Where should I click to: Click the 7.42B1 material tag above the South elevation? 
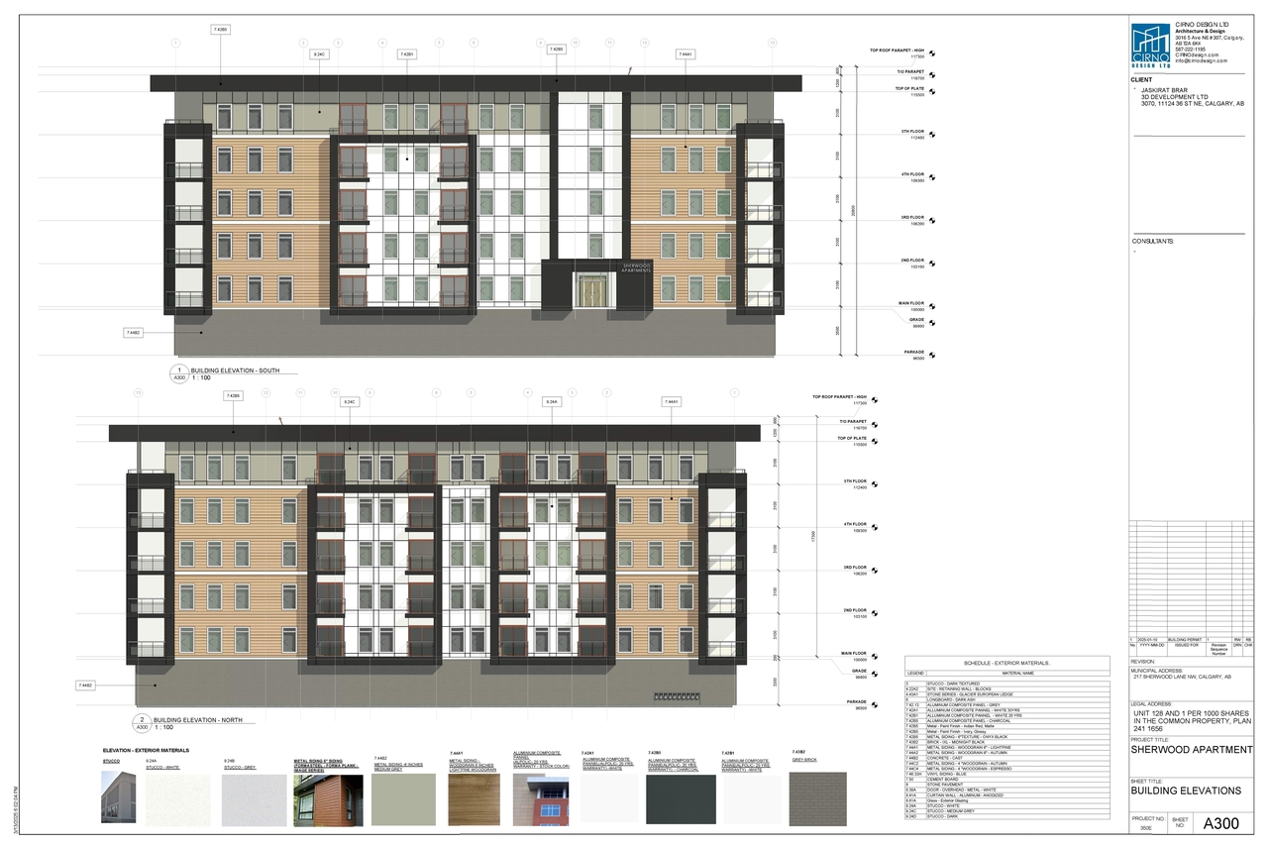[x=407, y=53]
